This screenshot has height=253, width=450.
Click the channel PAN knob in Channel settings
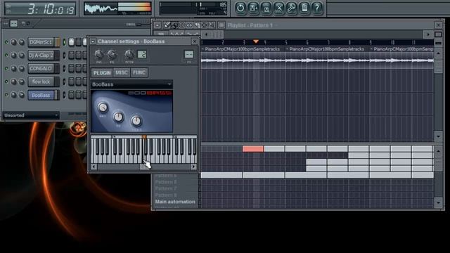tap(98, 55)
